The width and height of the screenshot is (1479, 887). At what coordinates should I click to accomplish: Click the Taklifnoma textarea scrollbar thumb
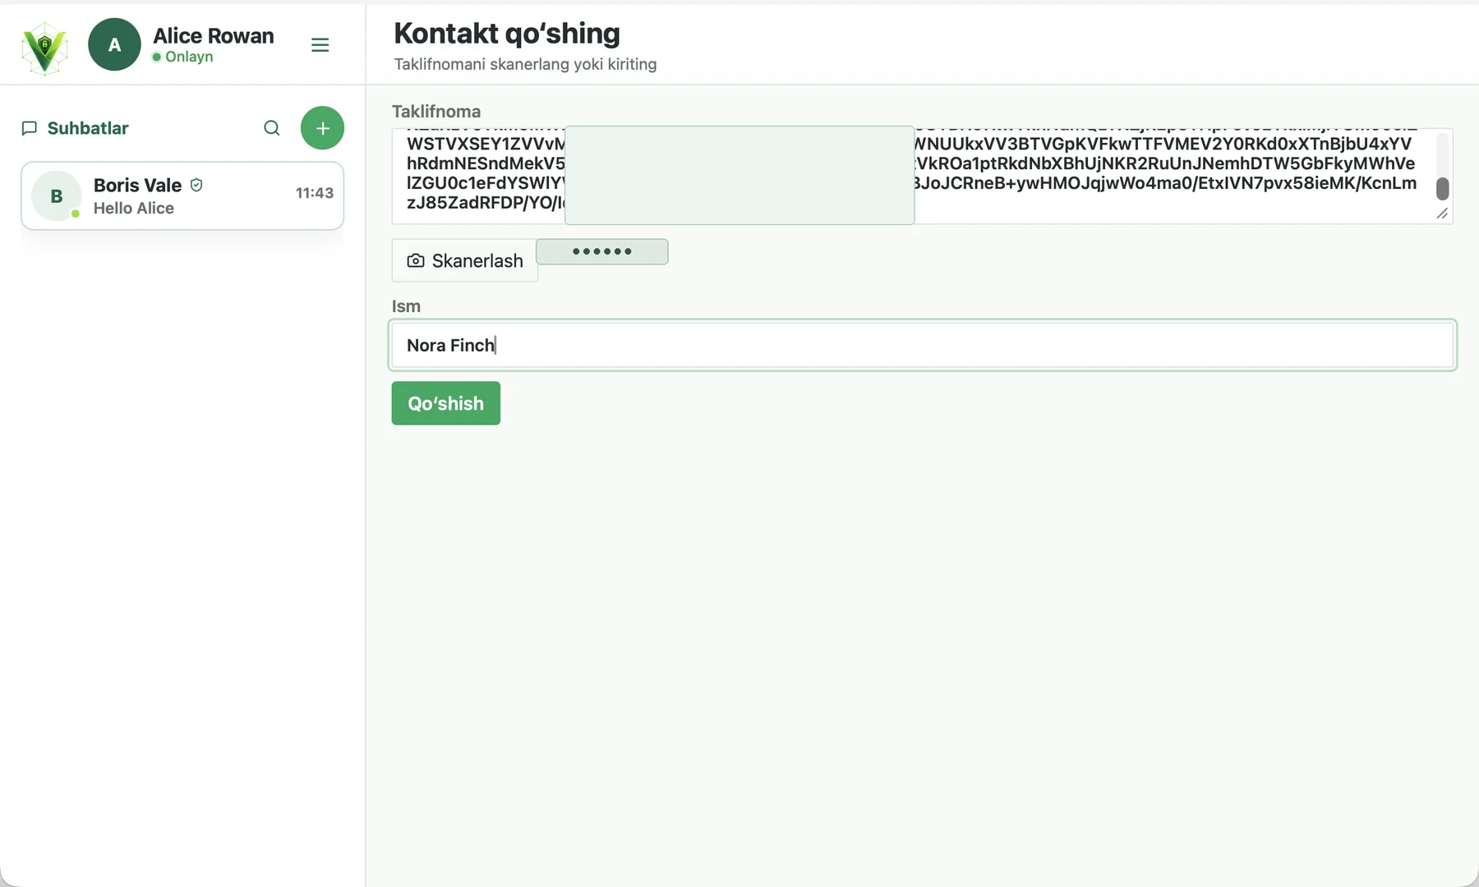tap(1442, 189)
